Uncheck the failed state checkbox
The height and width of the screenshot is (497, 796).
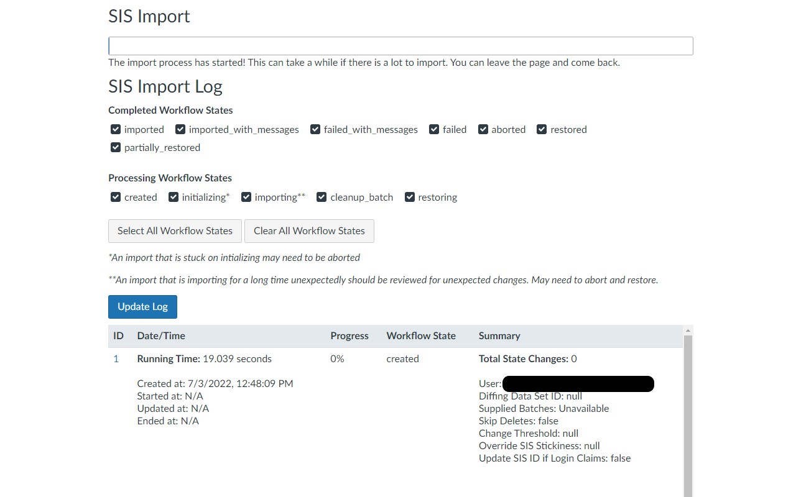[434, 129]
